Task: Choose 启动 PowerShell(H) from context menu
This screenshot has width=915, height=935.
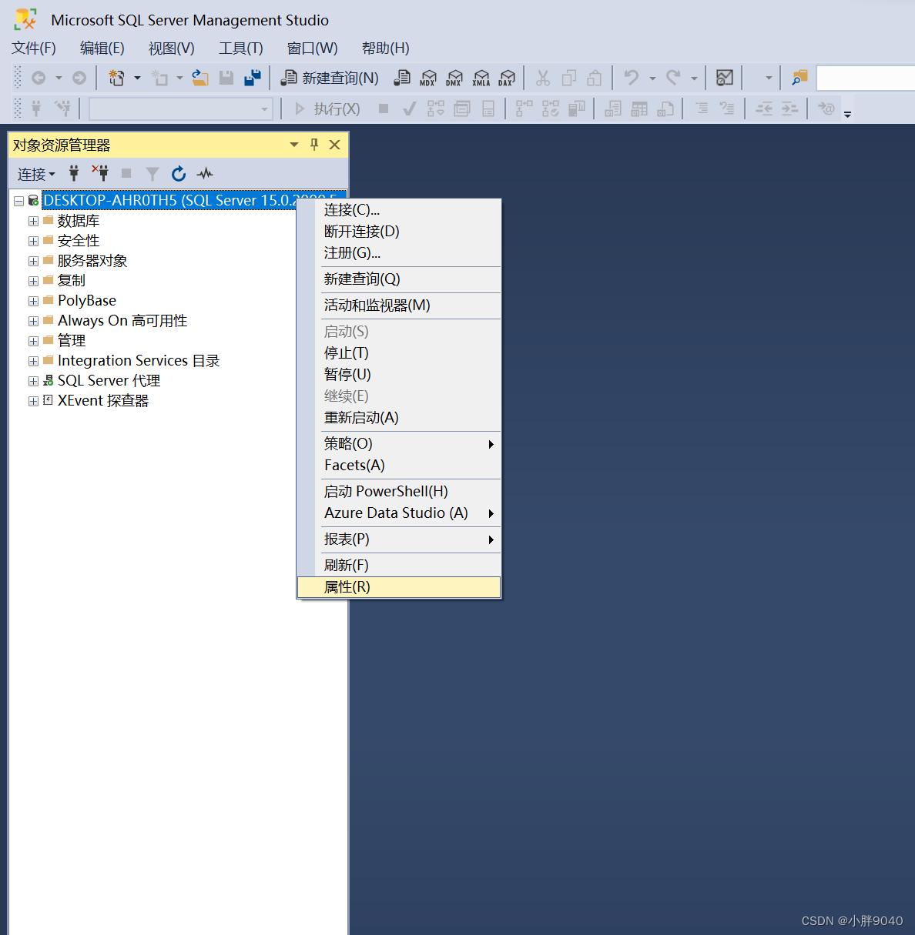Action: click(x=399, y=492)
